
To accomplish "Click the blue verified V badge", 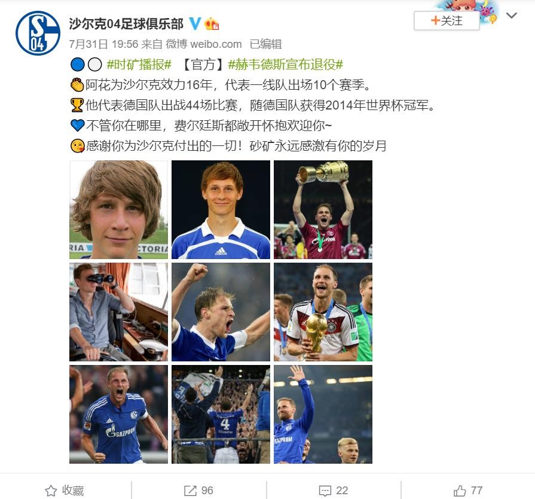I will point(195,23).
